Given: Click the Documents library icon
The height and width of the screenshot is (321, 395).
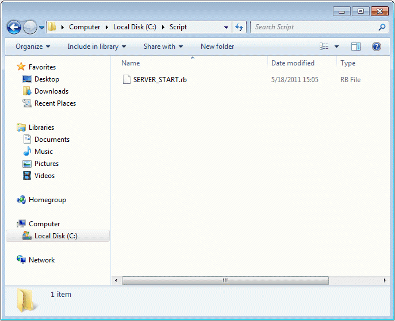Looking at the screenshot, I should tap(27, 139).
